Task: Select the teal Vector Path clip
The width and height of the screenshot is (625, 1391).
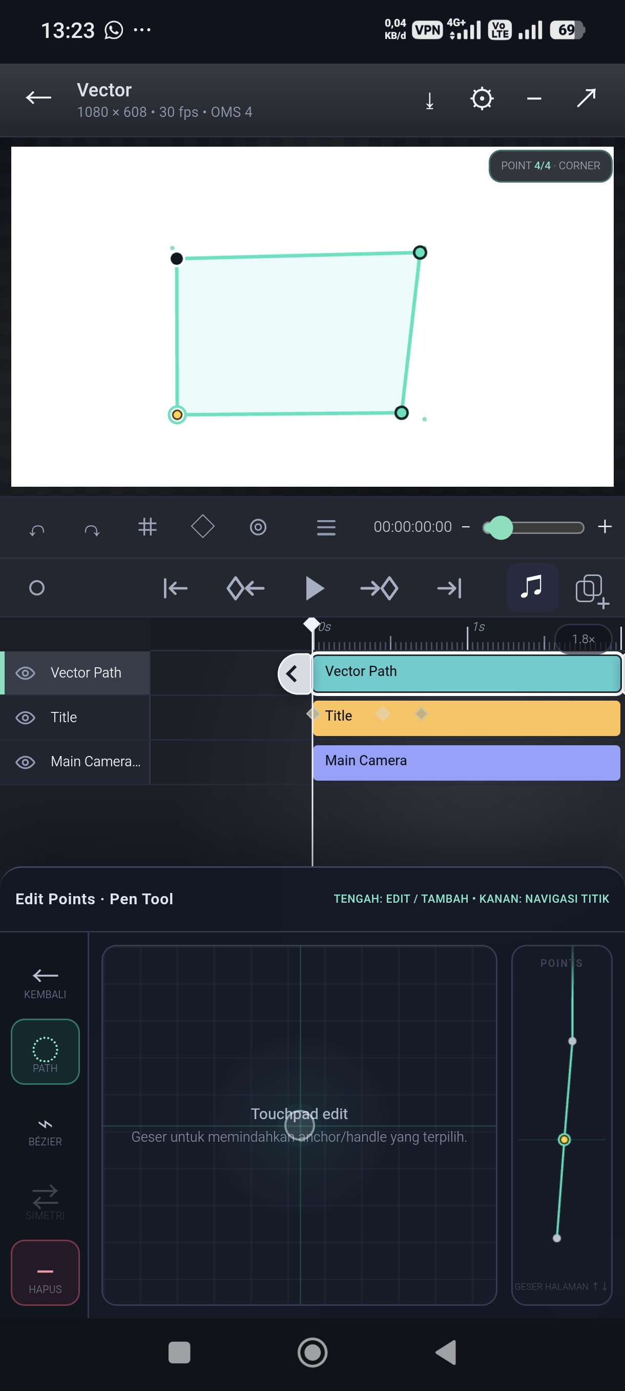Action: pyautogui.click(x=467, y=673)
